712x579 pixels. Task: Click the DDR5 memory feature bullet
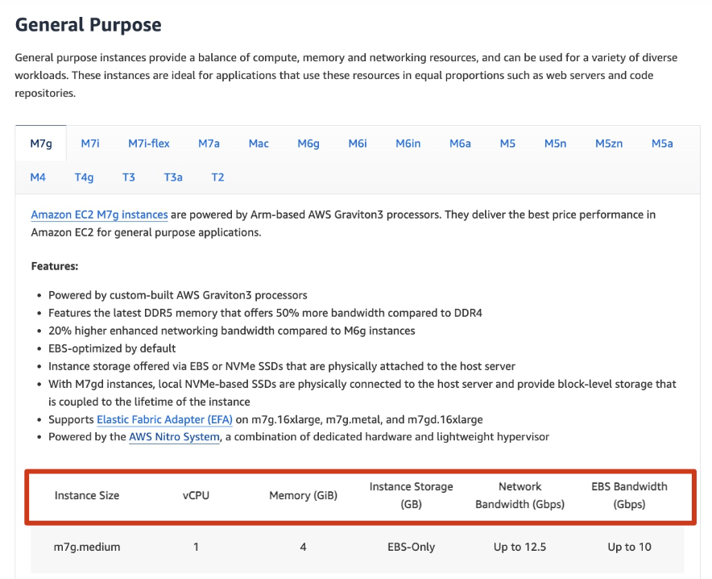point(265,313)
